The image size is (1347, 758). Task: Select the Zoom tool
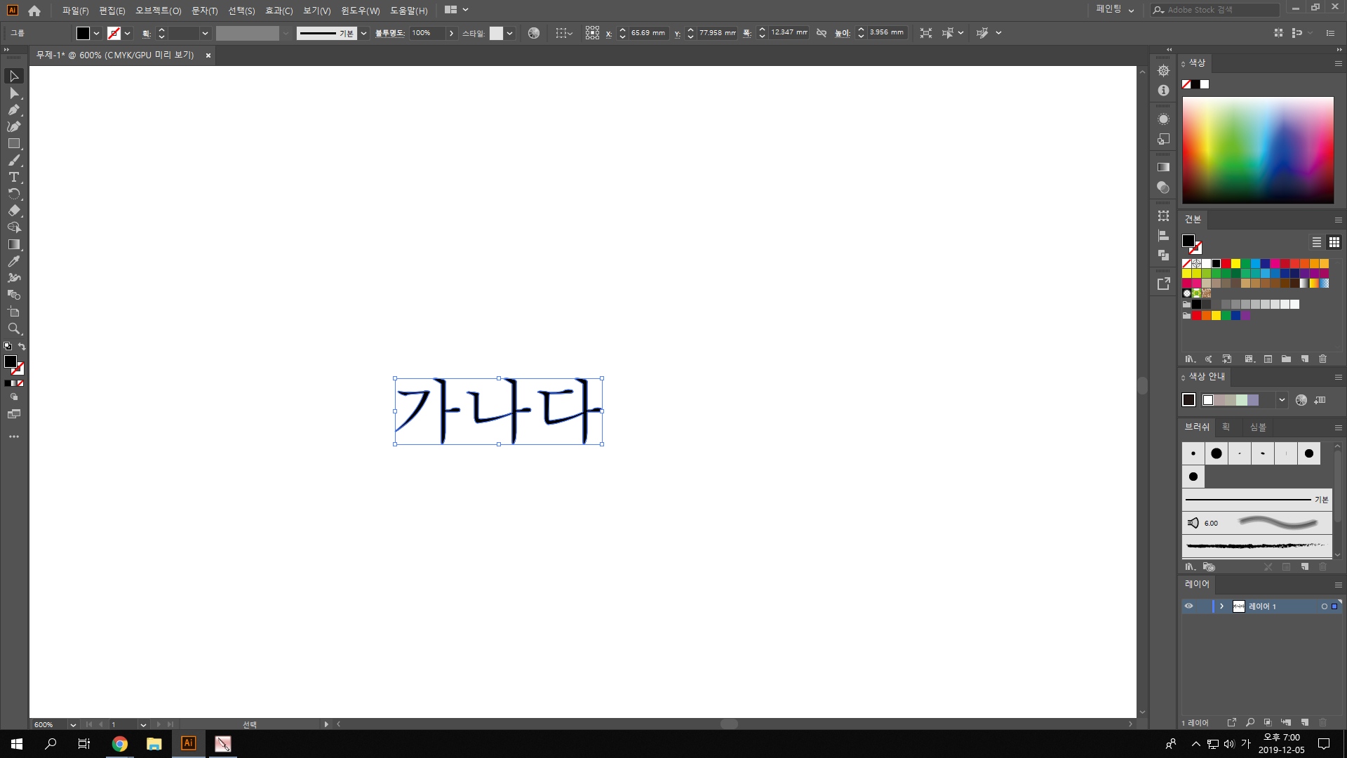[13, 328]
